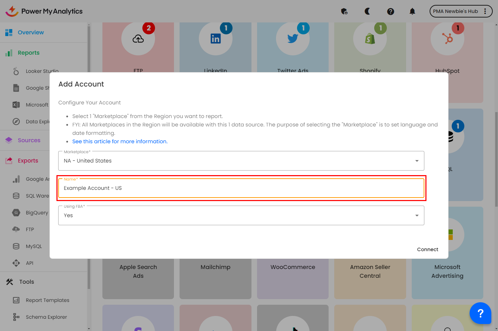Click the BigQuery export icon
This screenshot has width=498, height=331.
pyautogui.click(x=16, y=213)
